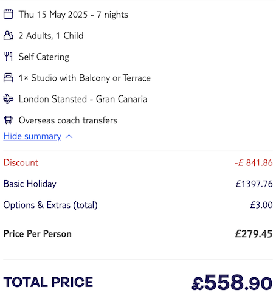Click the Thu 15 May 2025 date text
Viewport: 276px width, 304px height.
pyautogui.click(x=53, y=15)
